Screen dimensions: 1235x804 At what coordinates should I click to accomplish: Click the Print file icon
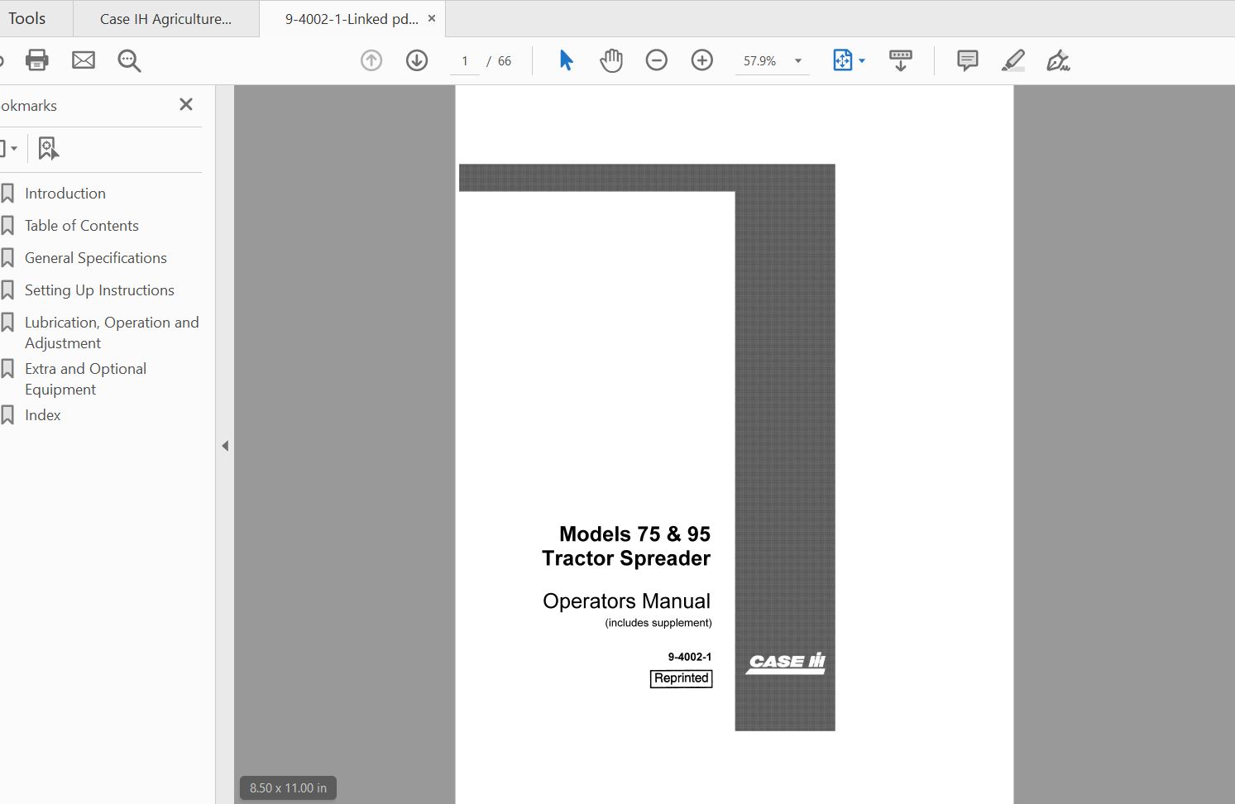point(37,60)
